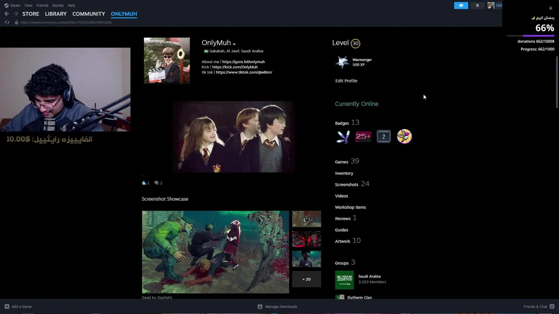Click the Warmonger badge icon

coord(342,62)
